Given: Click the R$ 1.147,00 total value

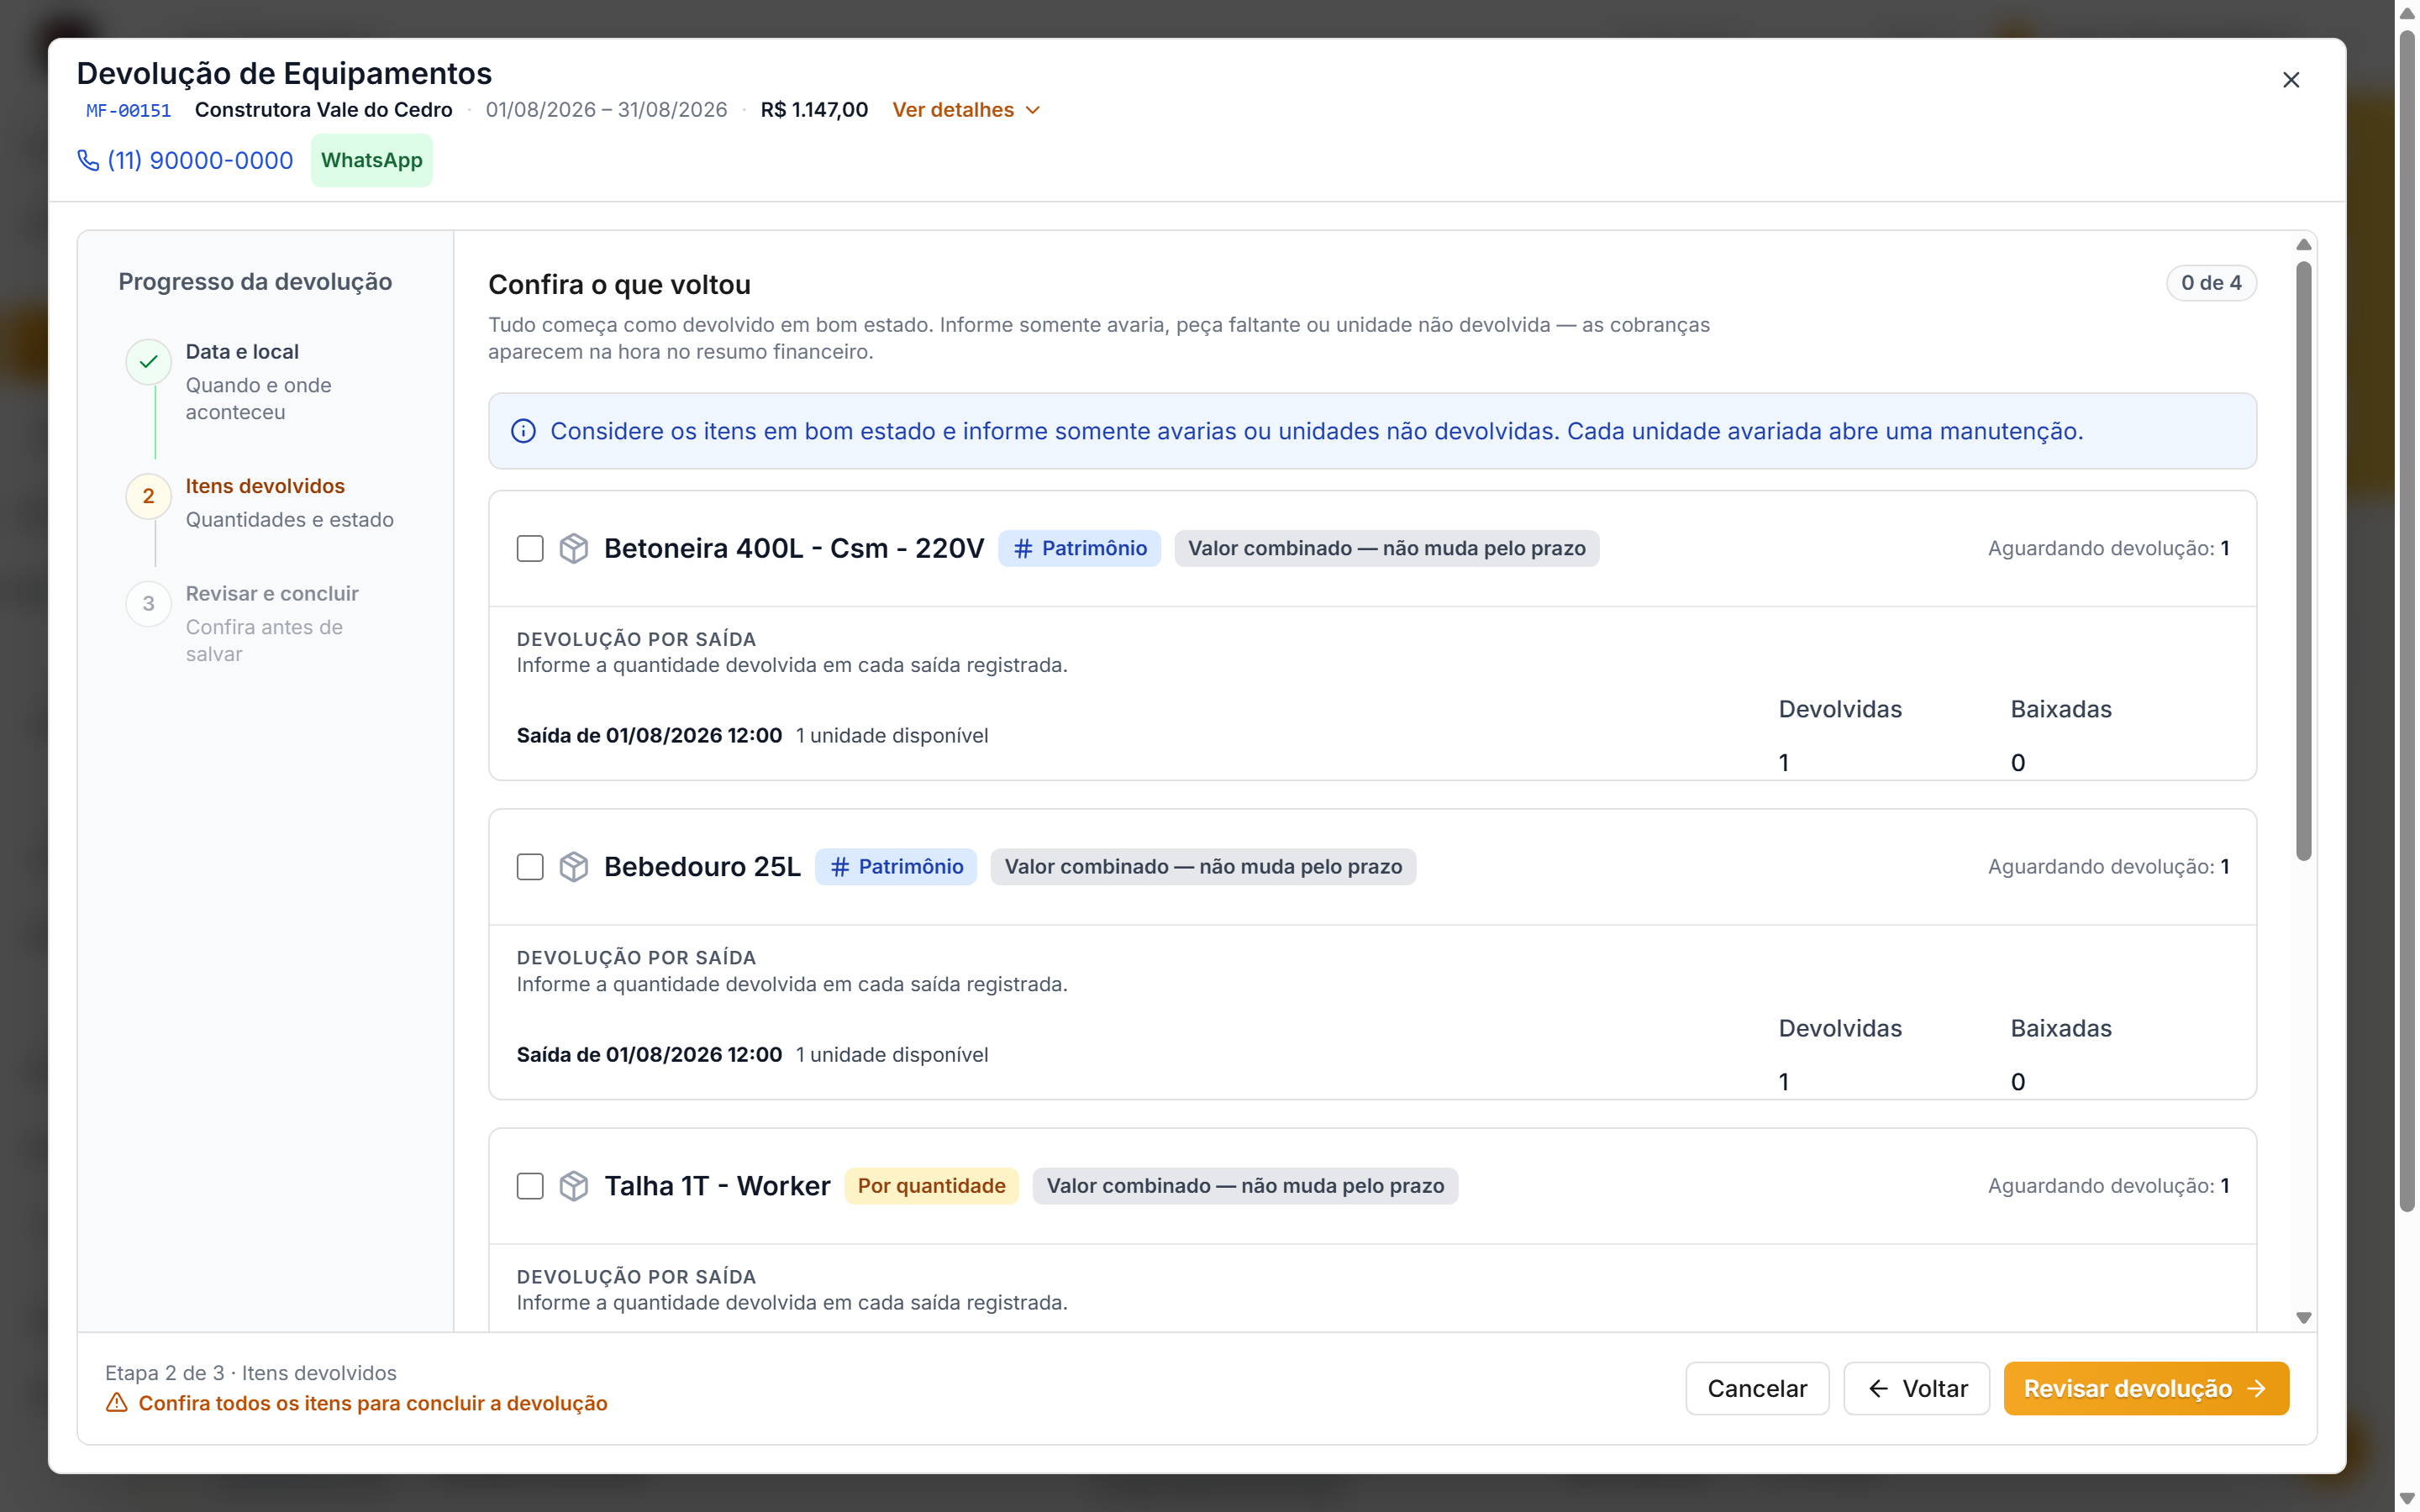Looking at the screenshot, I should 814,110.
